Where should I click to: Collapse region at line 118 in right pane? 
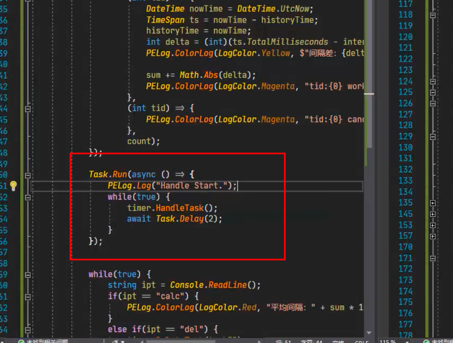(x=433, y=15)
